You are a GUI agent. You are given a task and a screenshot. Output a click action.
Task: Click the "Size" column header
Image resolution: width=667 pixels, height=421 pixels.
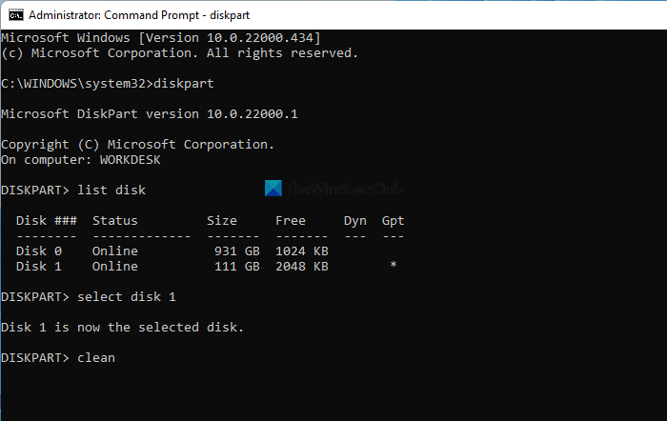[222, 221]
